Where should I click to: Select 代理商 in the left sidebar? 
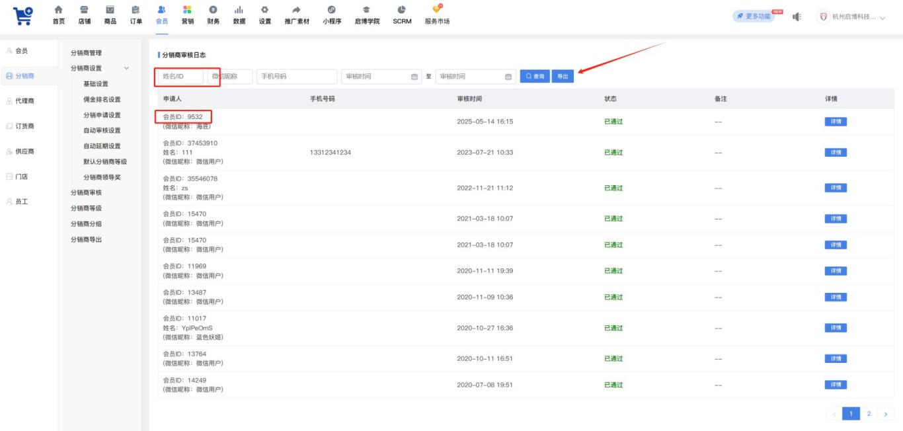[x=25, y=101]
